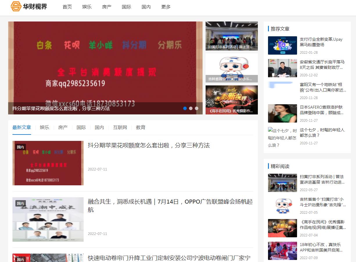Open the recommended article 支付行业全新变革,Upay黑马粉墨登场
This screenshot has width=356, height=262.
[x=321, y=42]
